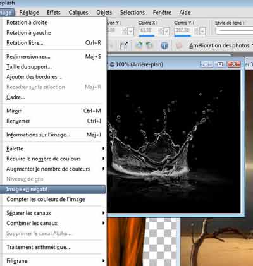Choose Compter les couleurs de l'image
253x266 pixels.
tap(53, 199)
